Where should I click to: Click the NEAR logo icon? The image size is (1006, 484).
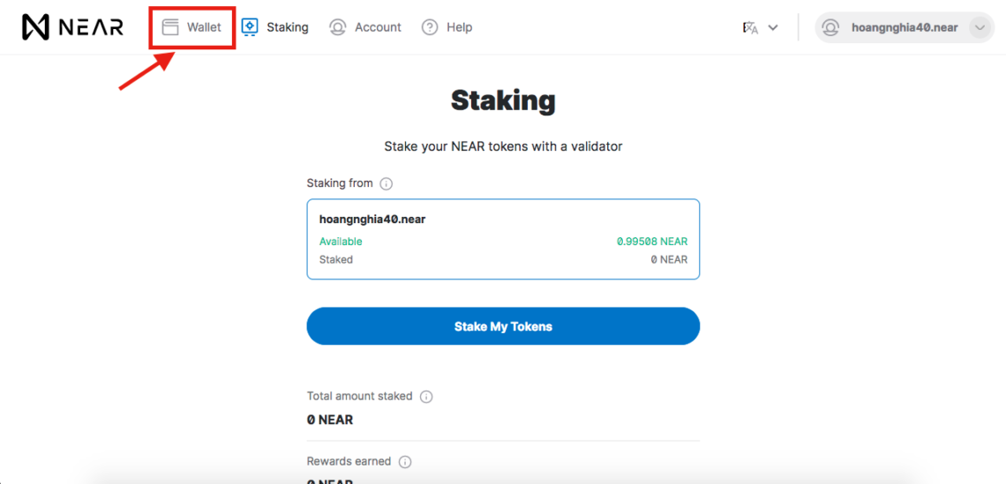(36, 27)
